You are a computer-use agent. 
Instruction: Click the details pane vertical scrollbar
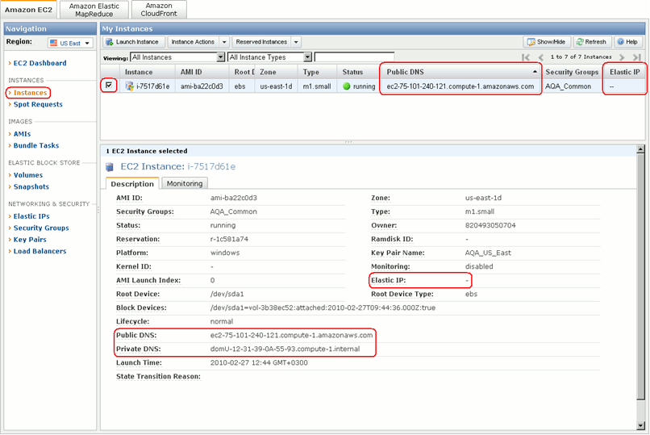(640, 276)
